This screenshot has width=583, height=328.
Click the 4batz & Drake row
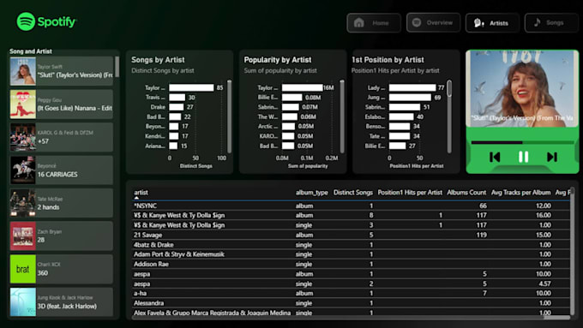(352, 245)
